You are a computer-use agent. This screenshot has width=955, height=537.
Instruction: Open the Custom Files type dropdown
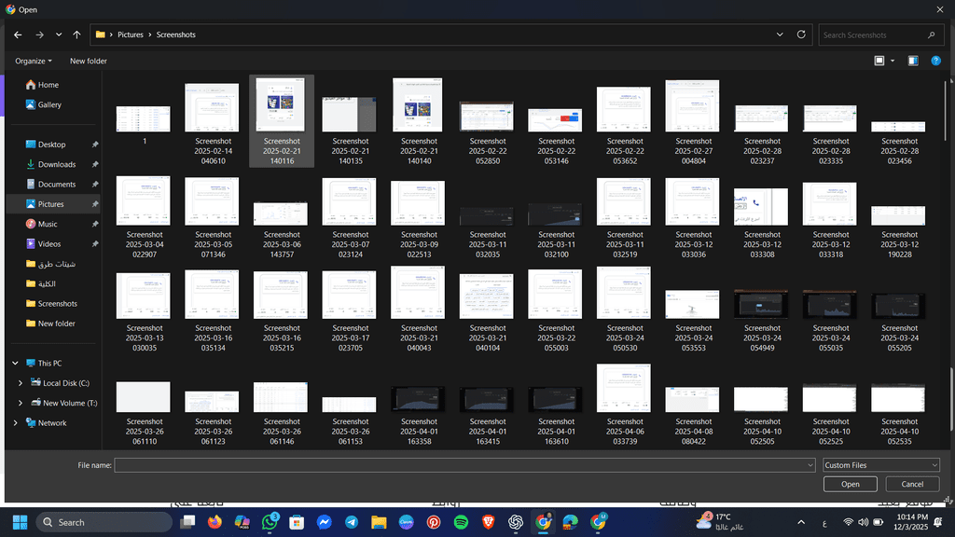[x=880, y=465]
